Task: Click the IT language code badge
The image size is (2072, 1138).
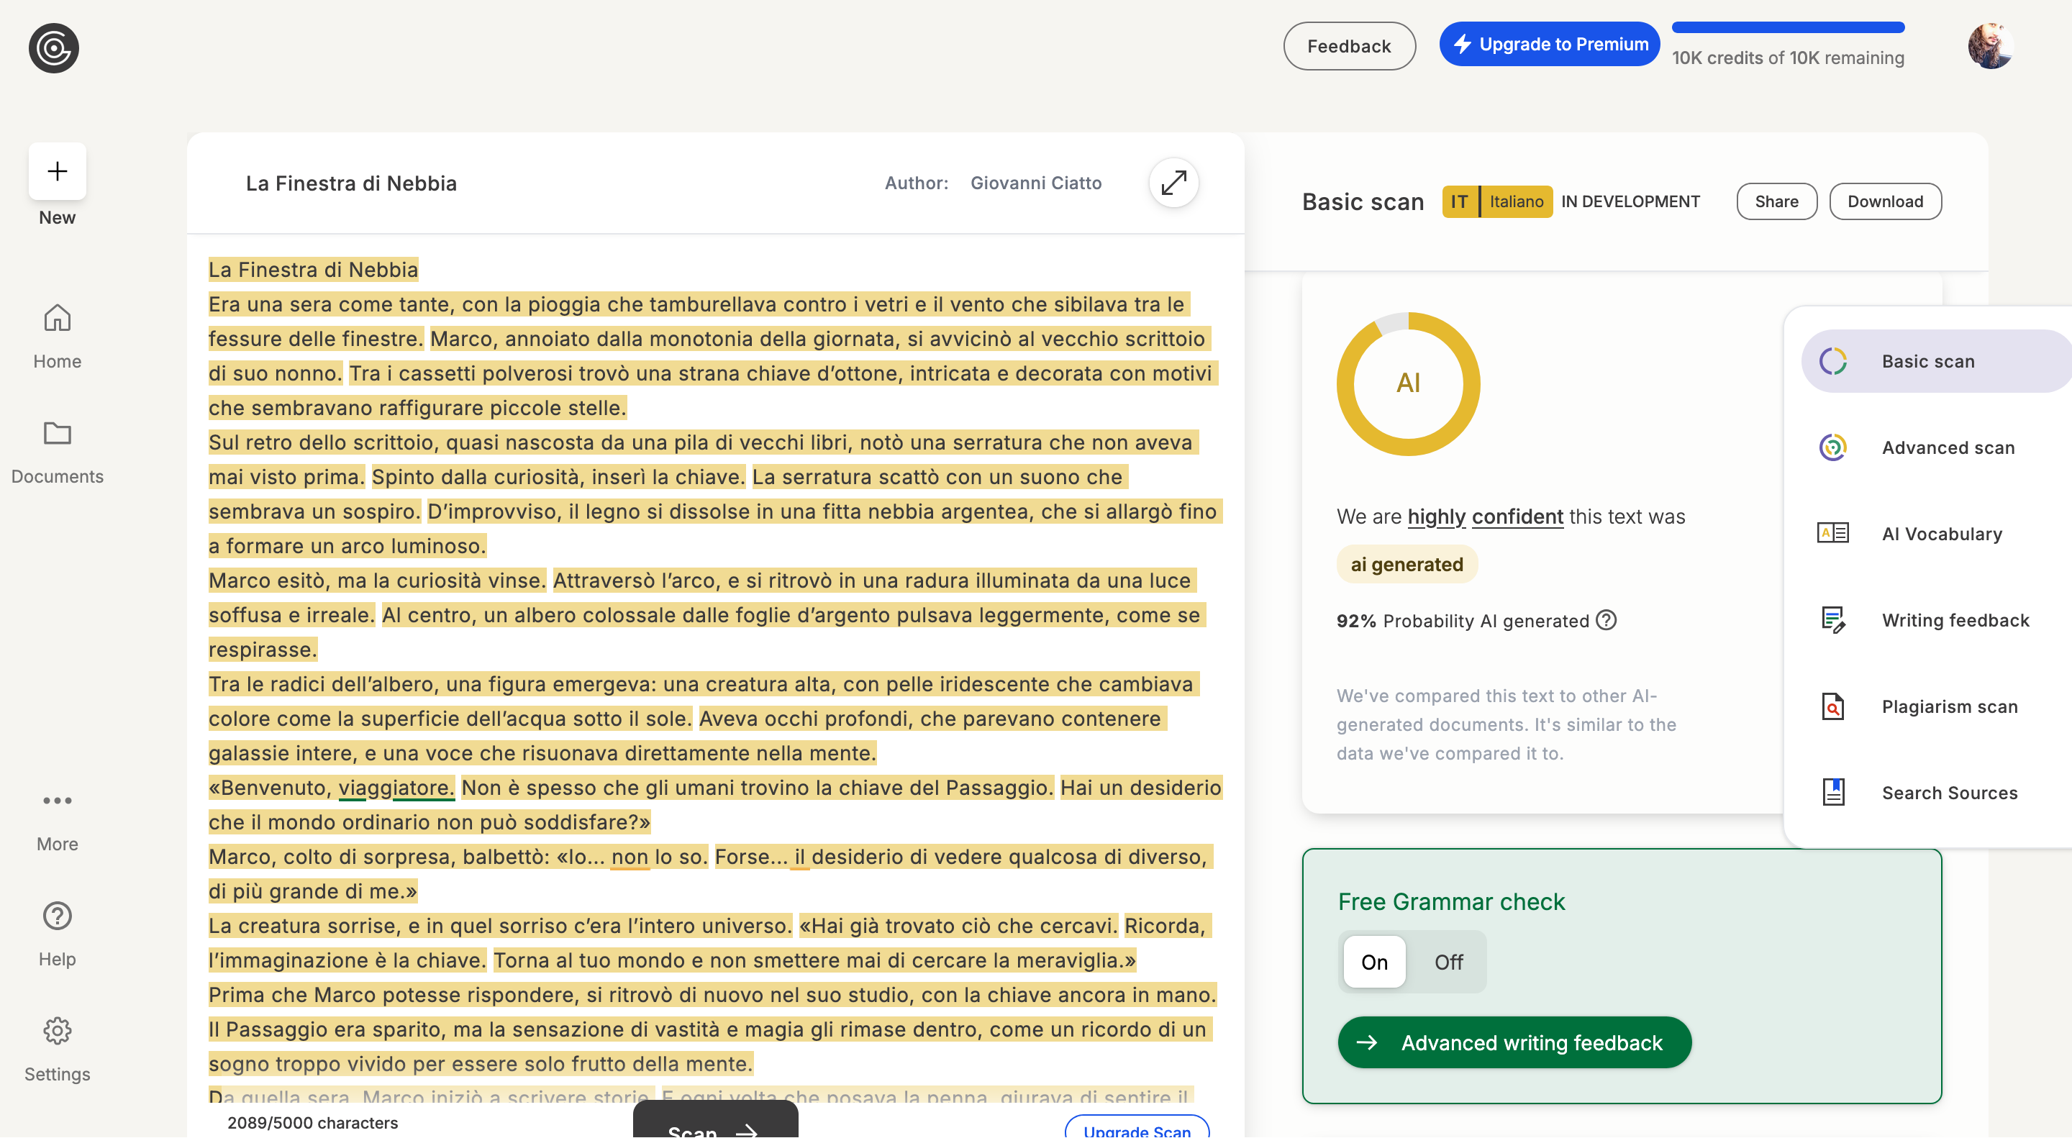Action: (1459, 201)
